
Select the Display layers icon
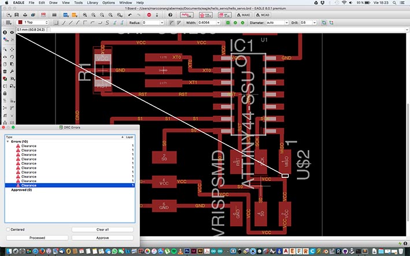tap(6, 40)
